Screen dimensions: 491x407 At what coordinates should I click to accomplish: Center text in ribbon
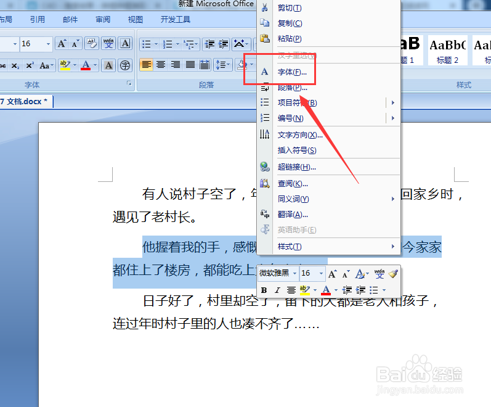pyautogui.click(x=161, y=65)
